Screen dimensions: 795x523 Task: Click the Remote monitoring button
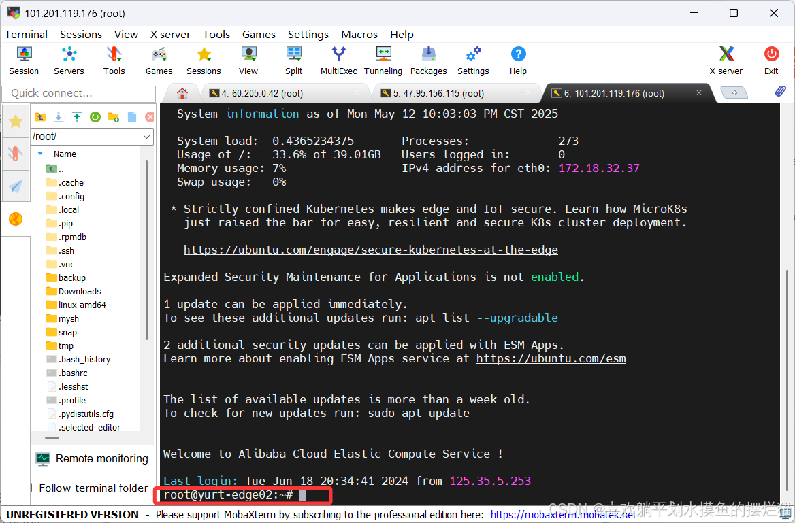pos(93,458)
